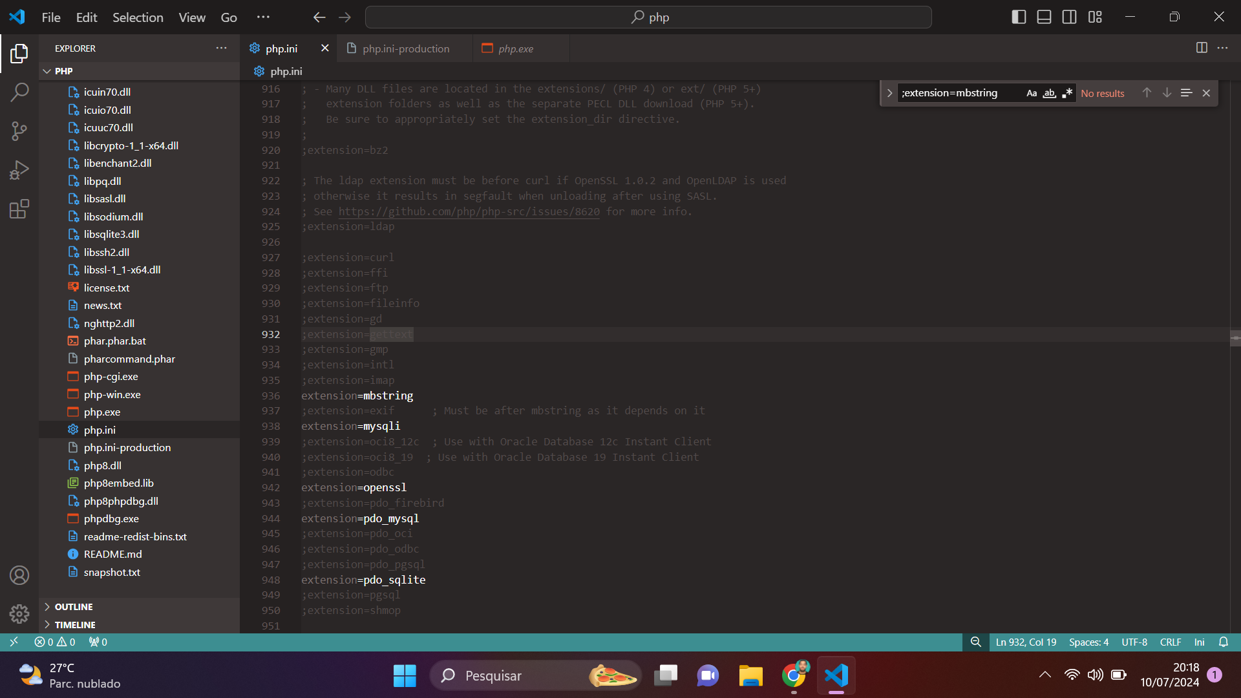Open File Explorer from taskbar
Viewport: 1241px width, 698px height.
[750, 676]
